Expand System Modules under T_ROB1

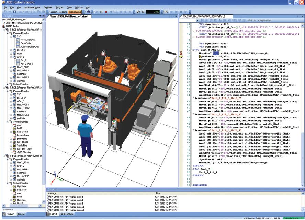click(x=8, y=84)
